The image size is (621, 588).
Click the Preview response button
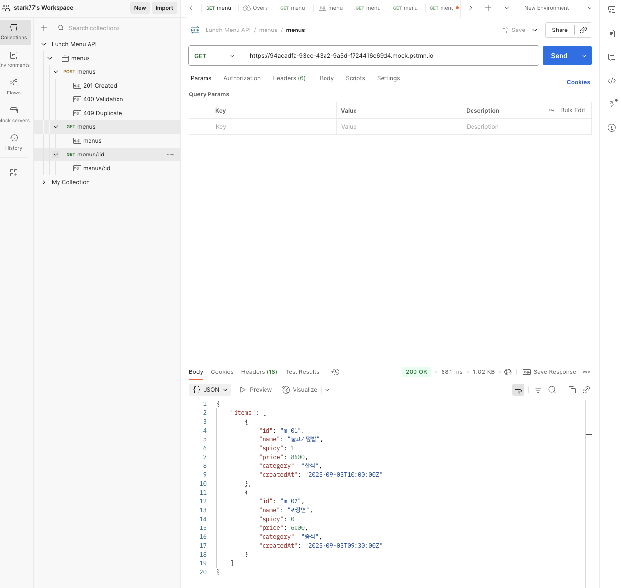coord(256,390)
